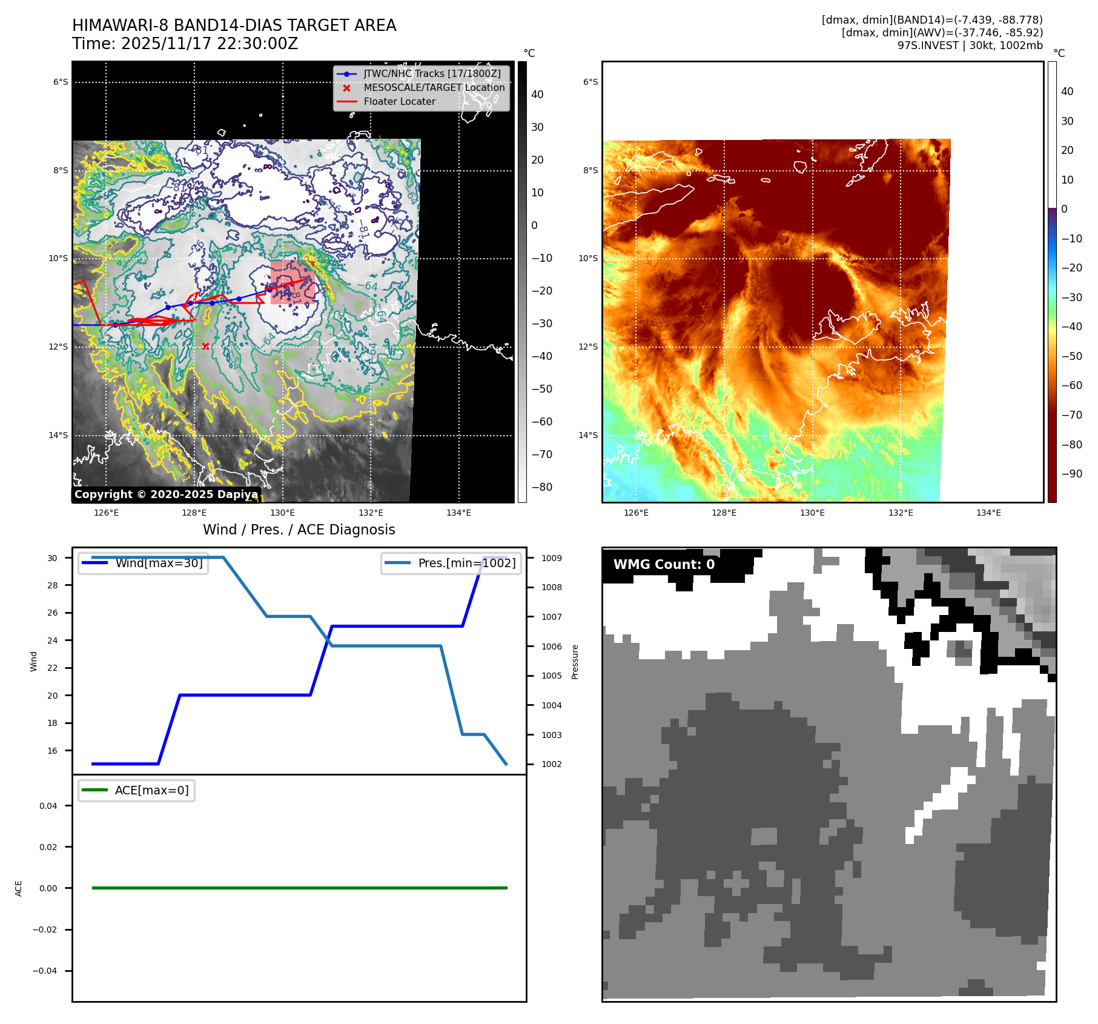Viewport: 1098px width, 1024px height.
Task: Click the HIMAWARI-8 BAND14-DIAS TARGET AREA title
Action: (234, 25)
